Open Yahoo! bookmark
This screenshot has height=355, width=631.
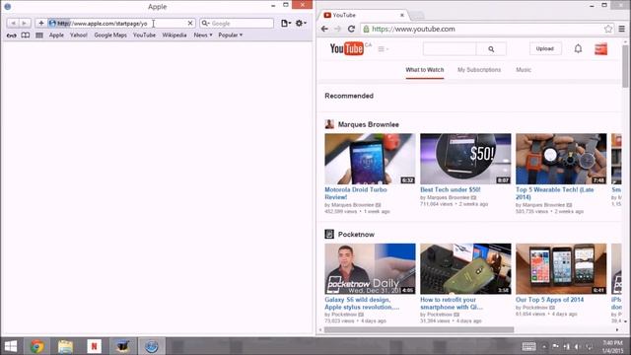pos(79,35)
